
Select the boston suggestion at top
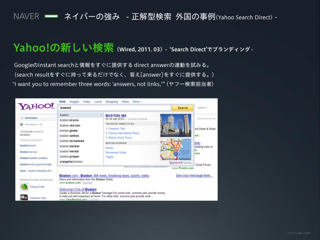81,115
